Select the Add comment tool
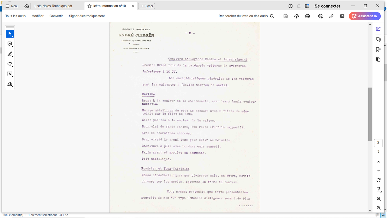The height and width of the screenshot is (218, 387). tap(10, 44)
